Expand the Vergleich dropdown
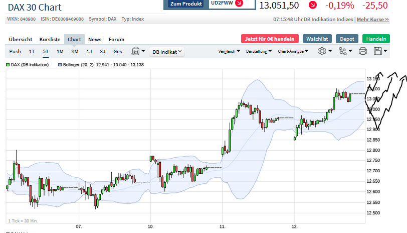This screenshot has height=233, width=407. (229, 51)
